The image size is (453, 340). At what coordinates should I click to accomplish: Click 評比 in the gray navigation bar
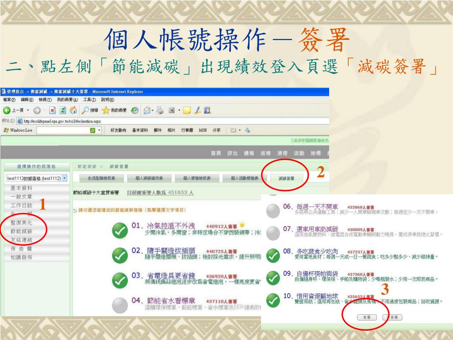233,153
